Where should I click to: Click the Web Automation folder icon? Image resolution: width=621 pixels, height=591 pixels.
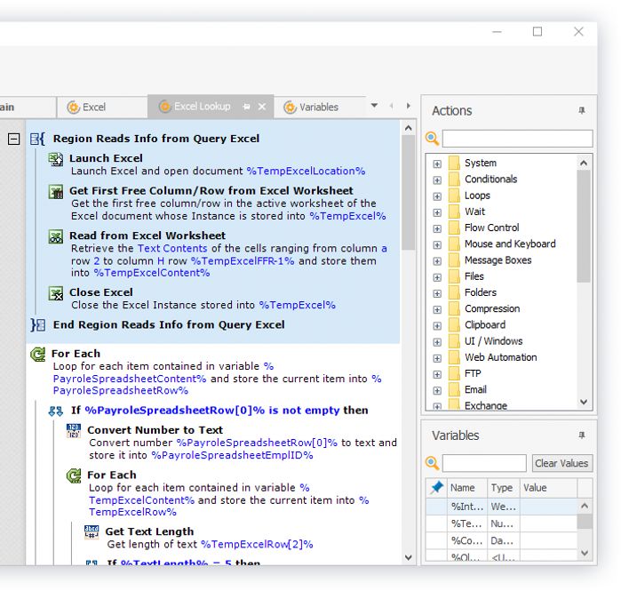pos(454,357)
